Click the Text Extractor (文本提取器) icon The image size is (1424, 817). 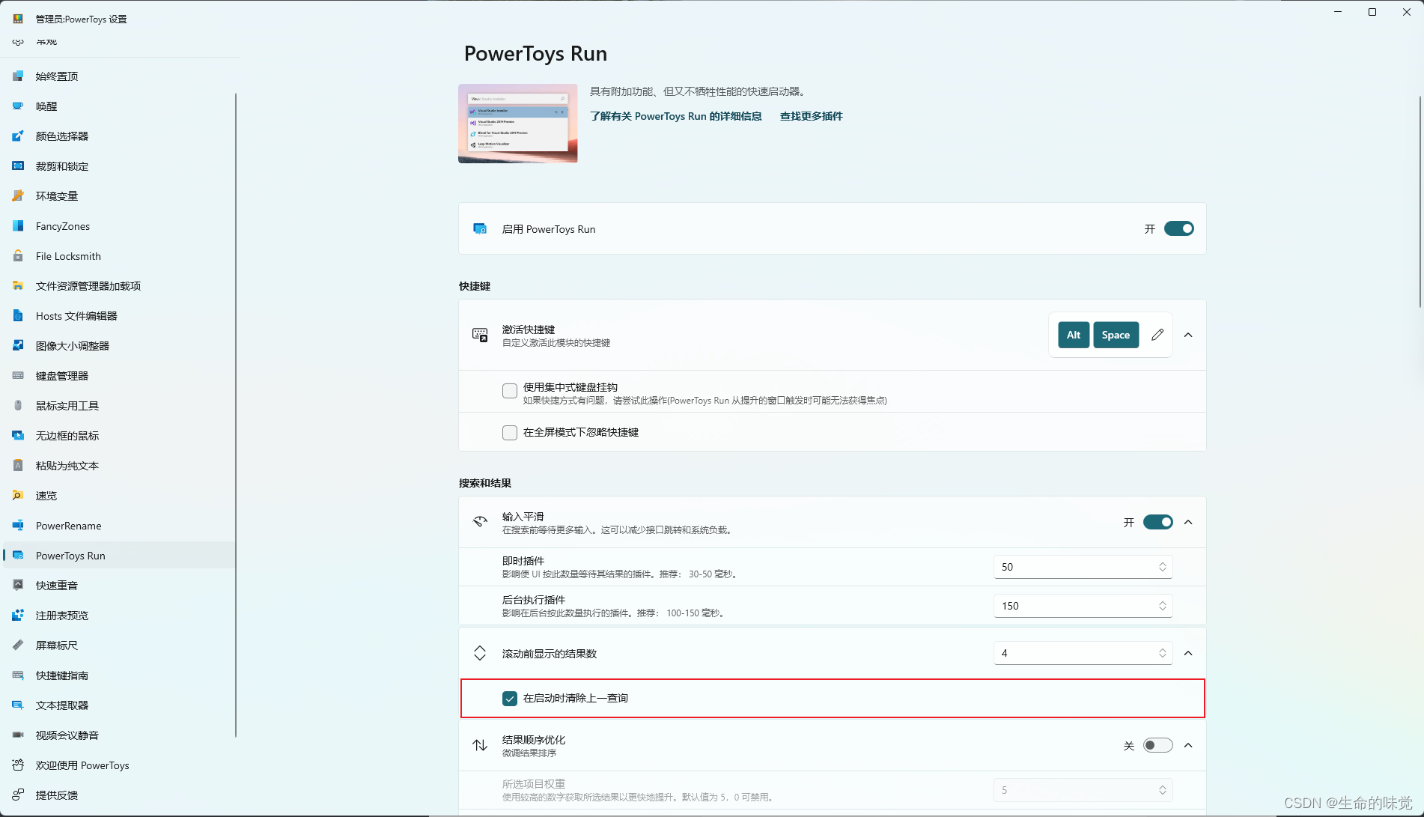(x=18, y=705)
